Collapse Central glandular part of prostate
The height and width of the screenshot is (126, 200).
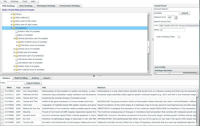[x=14, y=38]
